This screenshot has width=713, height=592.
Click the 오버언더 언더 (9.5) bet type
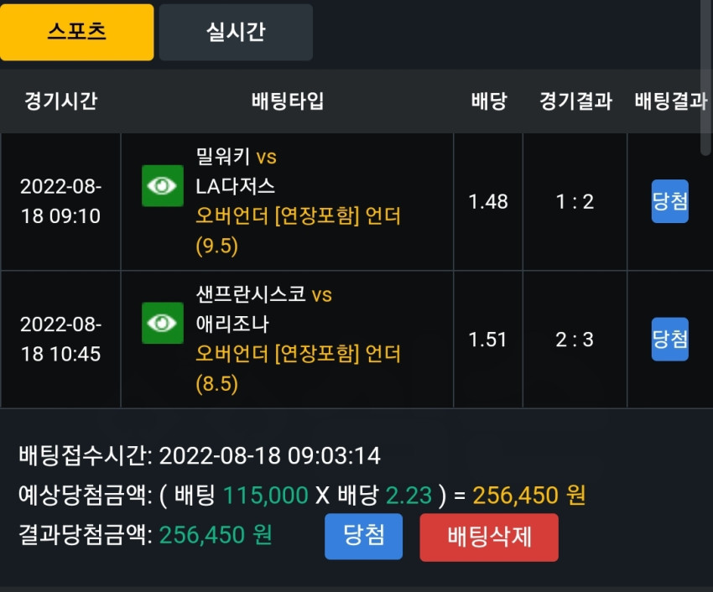[299, 231]
